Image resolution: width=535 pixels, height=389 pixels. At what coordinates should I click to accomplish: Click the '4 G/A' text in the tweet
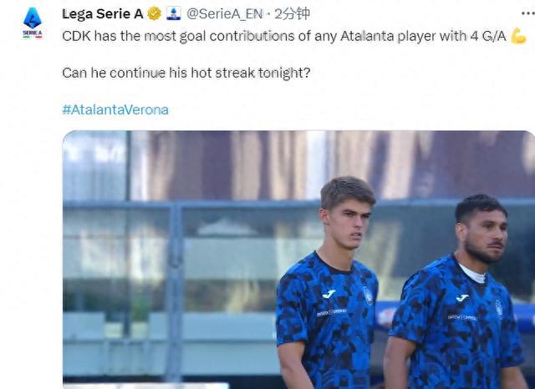click(487, 38)
